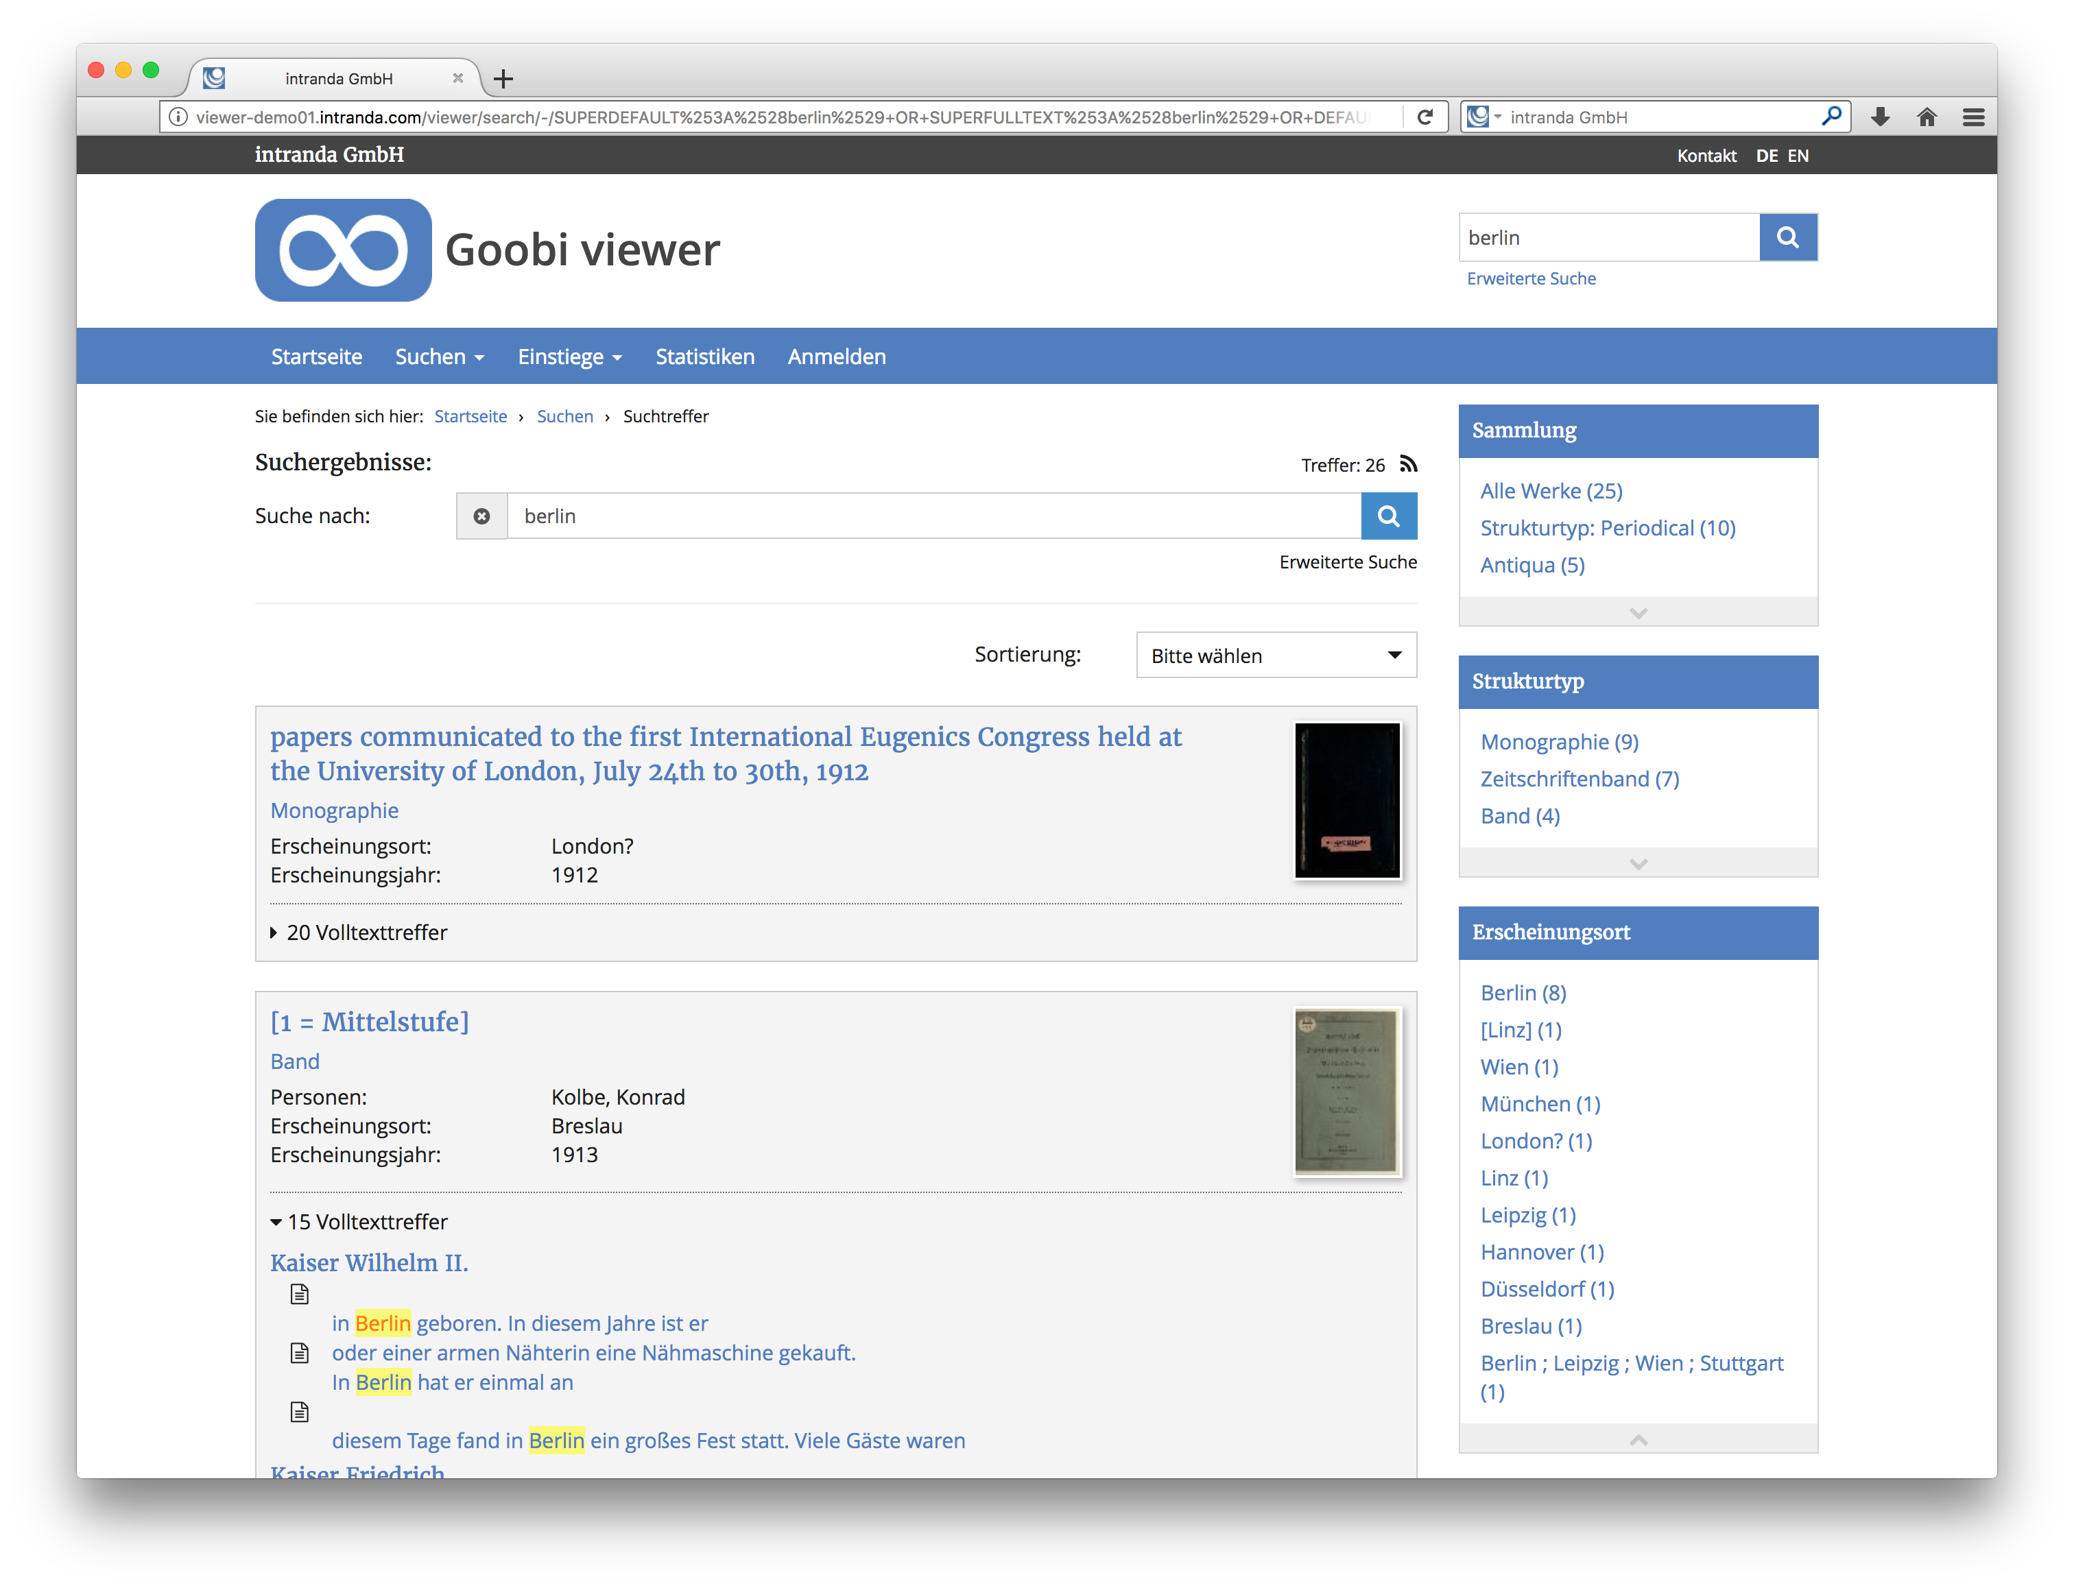Filter by Erscheinungsort Düsseldorf (1)

tap(1547, 1288)
